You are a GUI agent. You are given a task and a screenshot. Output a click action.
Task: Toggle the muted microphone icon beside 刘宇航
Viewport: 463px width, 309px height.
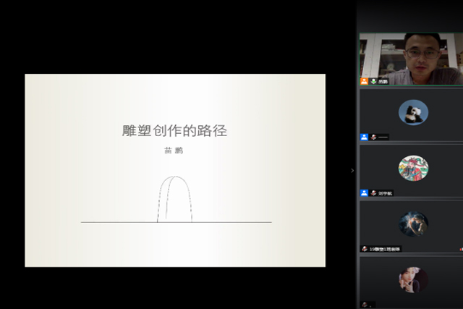pos(374,193)
